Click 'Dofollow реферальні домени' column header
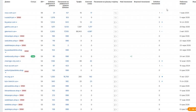196x112 pixels. coord(50,4)
